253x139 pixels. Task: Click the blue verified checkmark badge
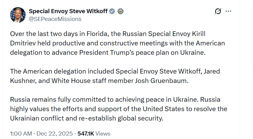(112, 11)
